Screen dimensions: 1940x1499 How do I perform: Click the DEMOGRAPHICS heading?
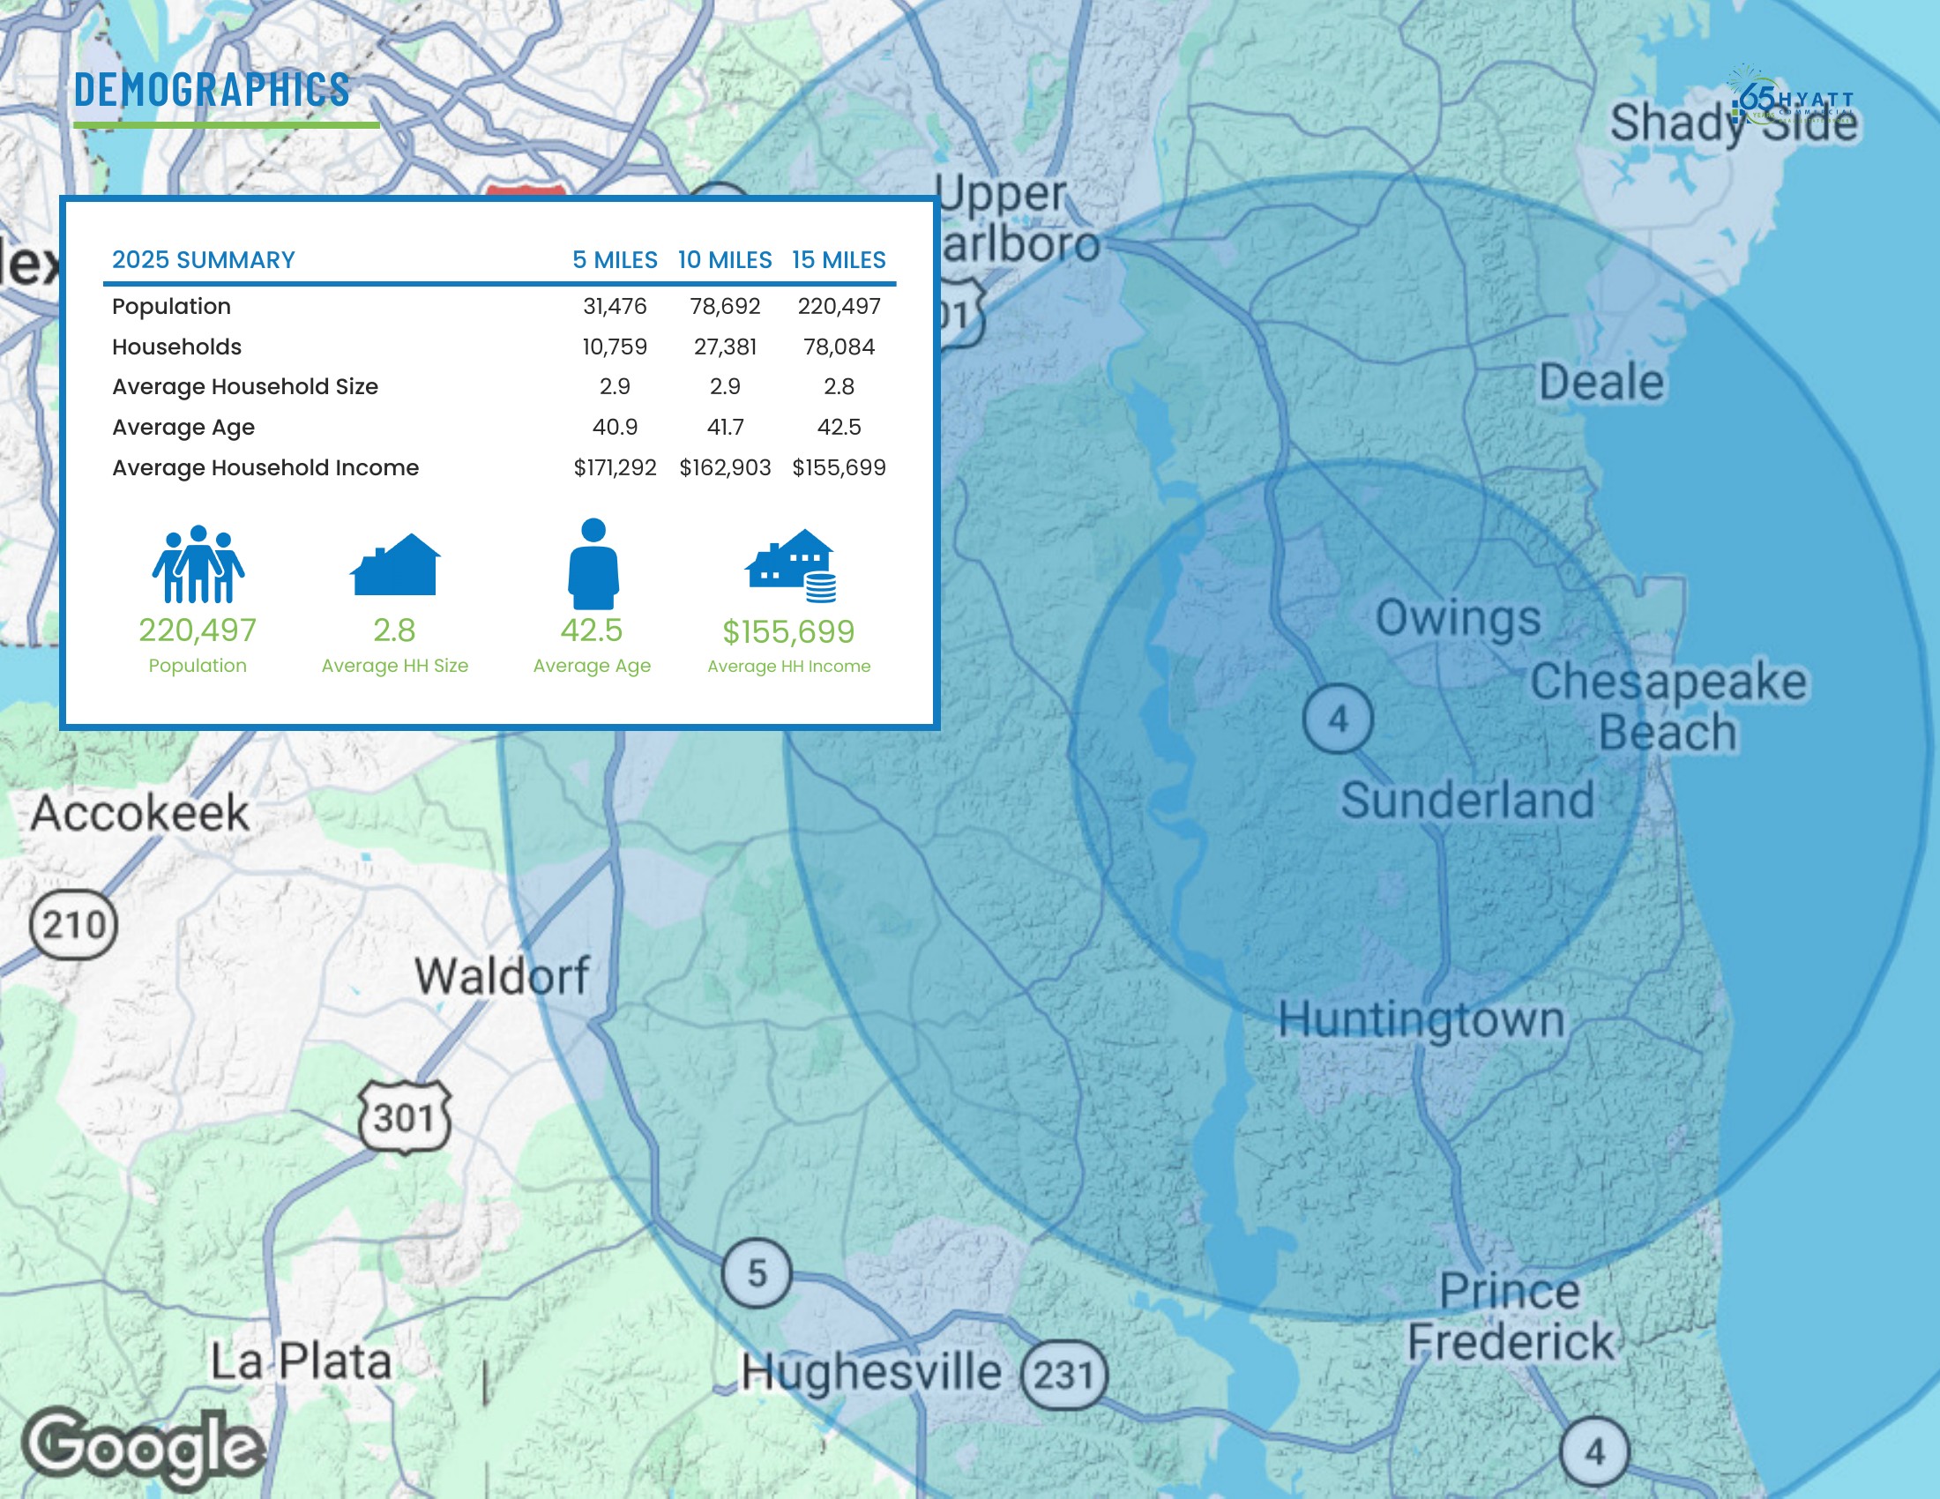pyautogui.click(x=213, y=90)
